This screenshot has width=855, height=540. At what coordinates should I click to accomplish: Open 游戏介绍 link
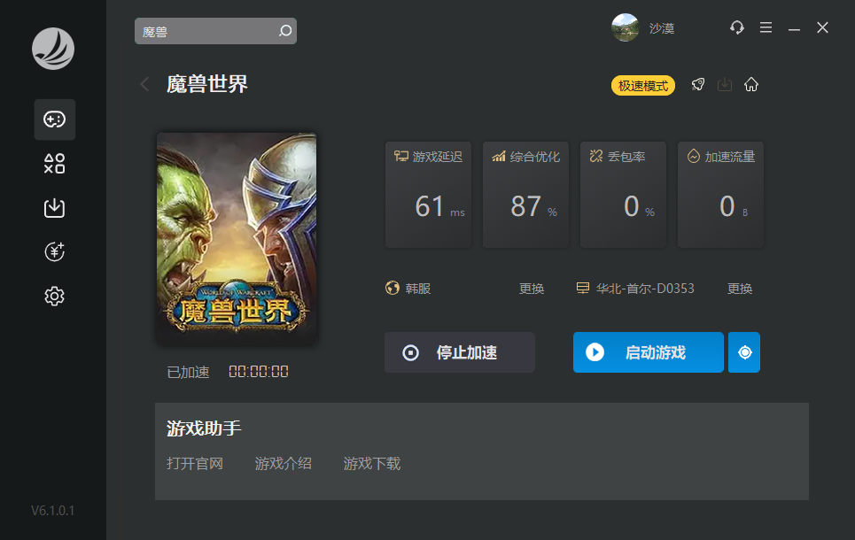(x=283, y=464)
